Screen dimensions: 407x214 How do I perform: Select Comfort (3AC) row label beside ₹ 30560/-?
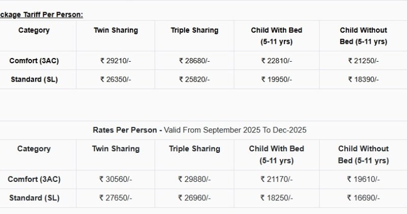(x=34, y=179)
